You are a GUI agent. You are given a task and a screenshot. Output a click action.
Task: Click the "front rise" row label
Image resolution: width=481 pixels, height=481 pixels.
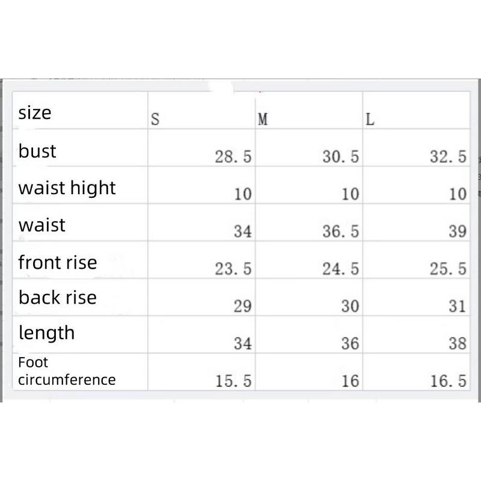pyautogui.click(x=58, y=262)
